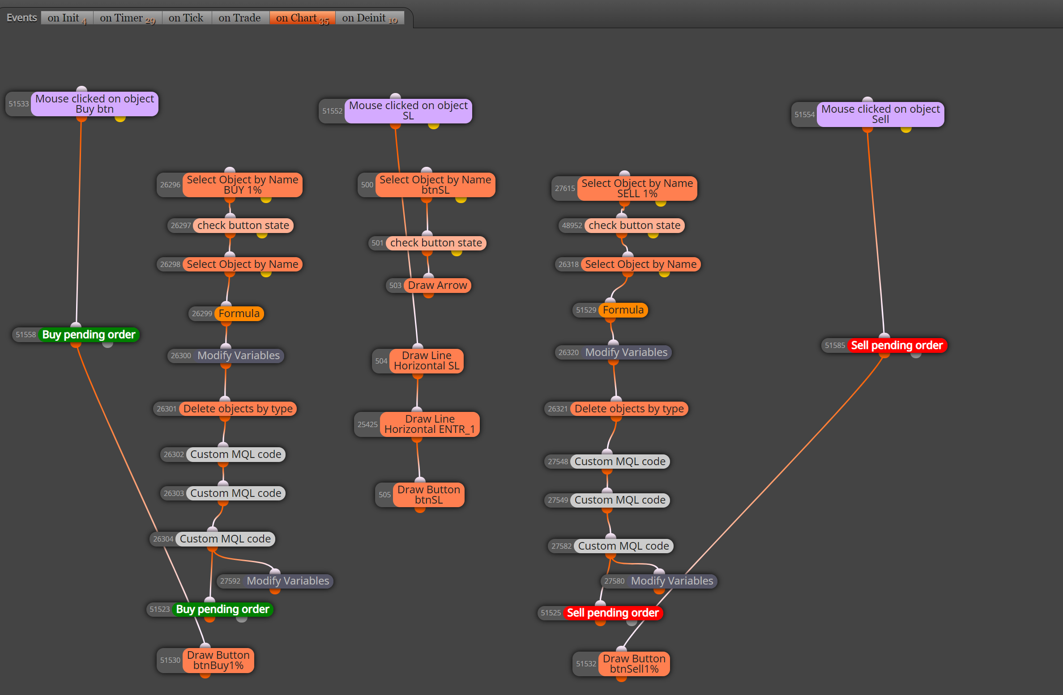Select Sell pending order block 51585
Viewport: 1063px width, 695px height.
coord(897,345)
